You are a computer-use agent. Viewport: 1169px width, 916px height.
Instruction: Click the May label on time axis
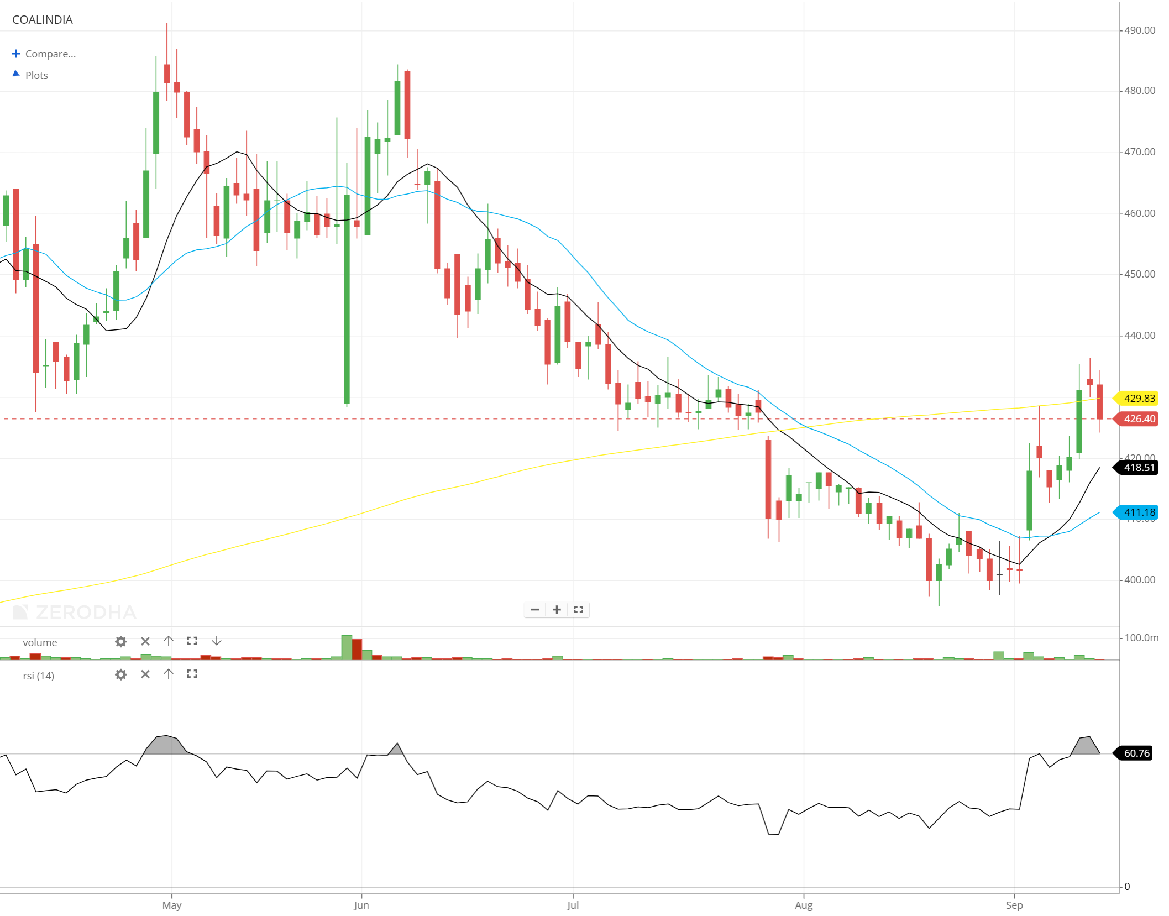point(172,905)
